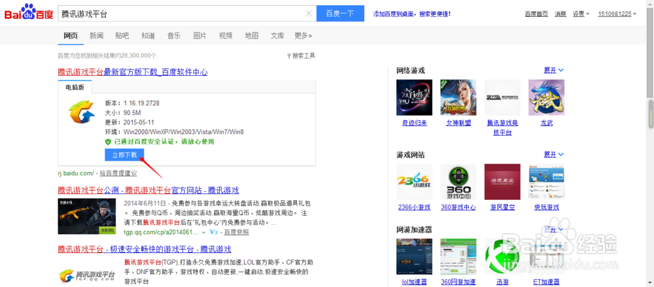Open dropdown arrow beside tgp.qq.com URL
Viewport: 654px width, 287px height.
click(x=203, y=232)
